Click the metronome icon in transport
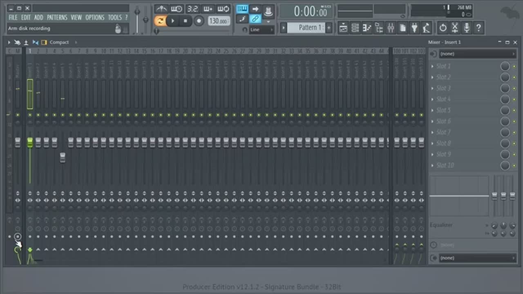 coord(161,9)
